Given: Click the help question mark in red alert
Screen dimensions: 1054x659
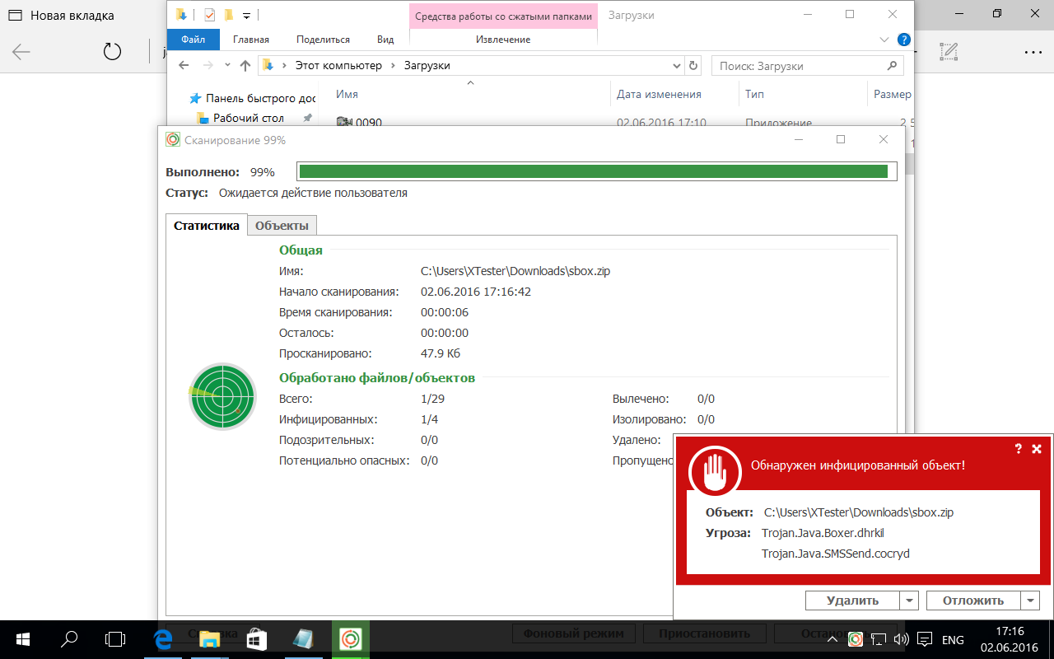Looking at the screenshot, I should pyautogui.click(x=1019, y=449).
